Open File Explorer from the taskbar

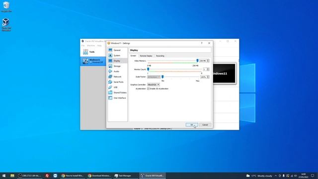[x=12, y=176]
